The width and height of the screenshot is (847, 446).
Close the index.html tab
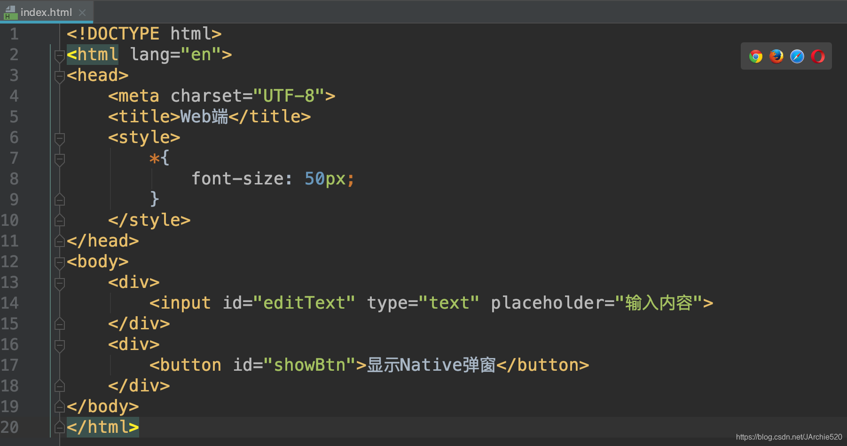pyautogui.click(x=82, y=13)
